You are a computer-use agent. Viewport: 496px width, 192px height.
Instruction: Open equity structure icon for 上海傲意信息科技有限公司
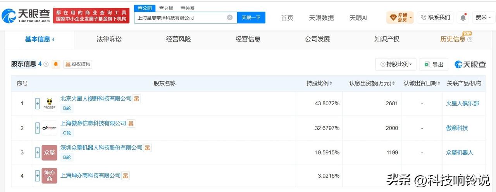pyautogui.click(x=131, y=123)
